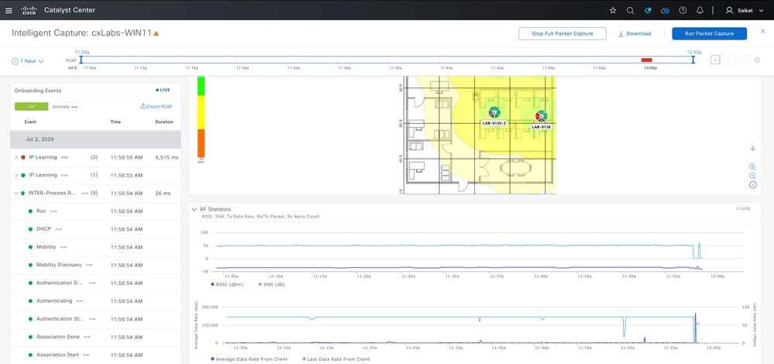
Task: Click the red status dot of IP Learning
Action: point(23,157)
